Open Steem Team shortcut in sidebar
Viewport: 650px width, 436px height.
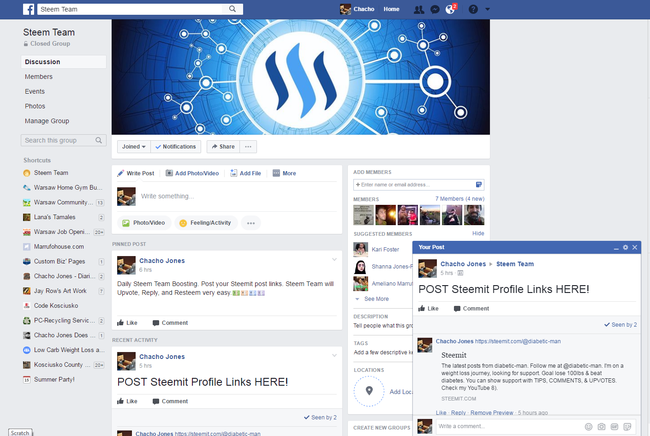[51, 173]
